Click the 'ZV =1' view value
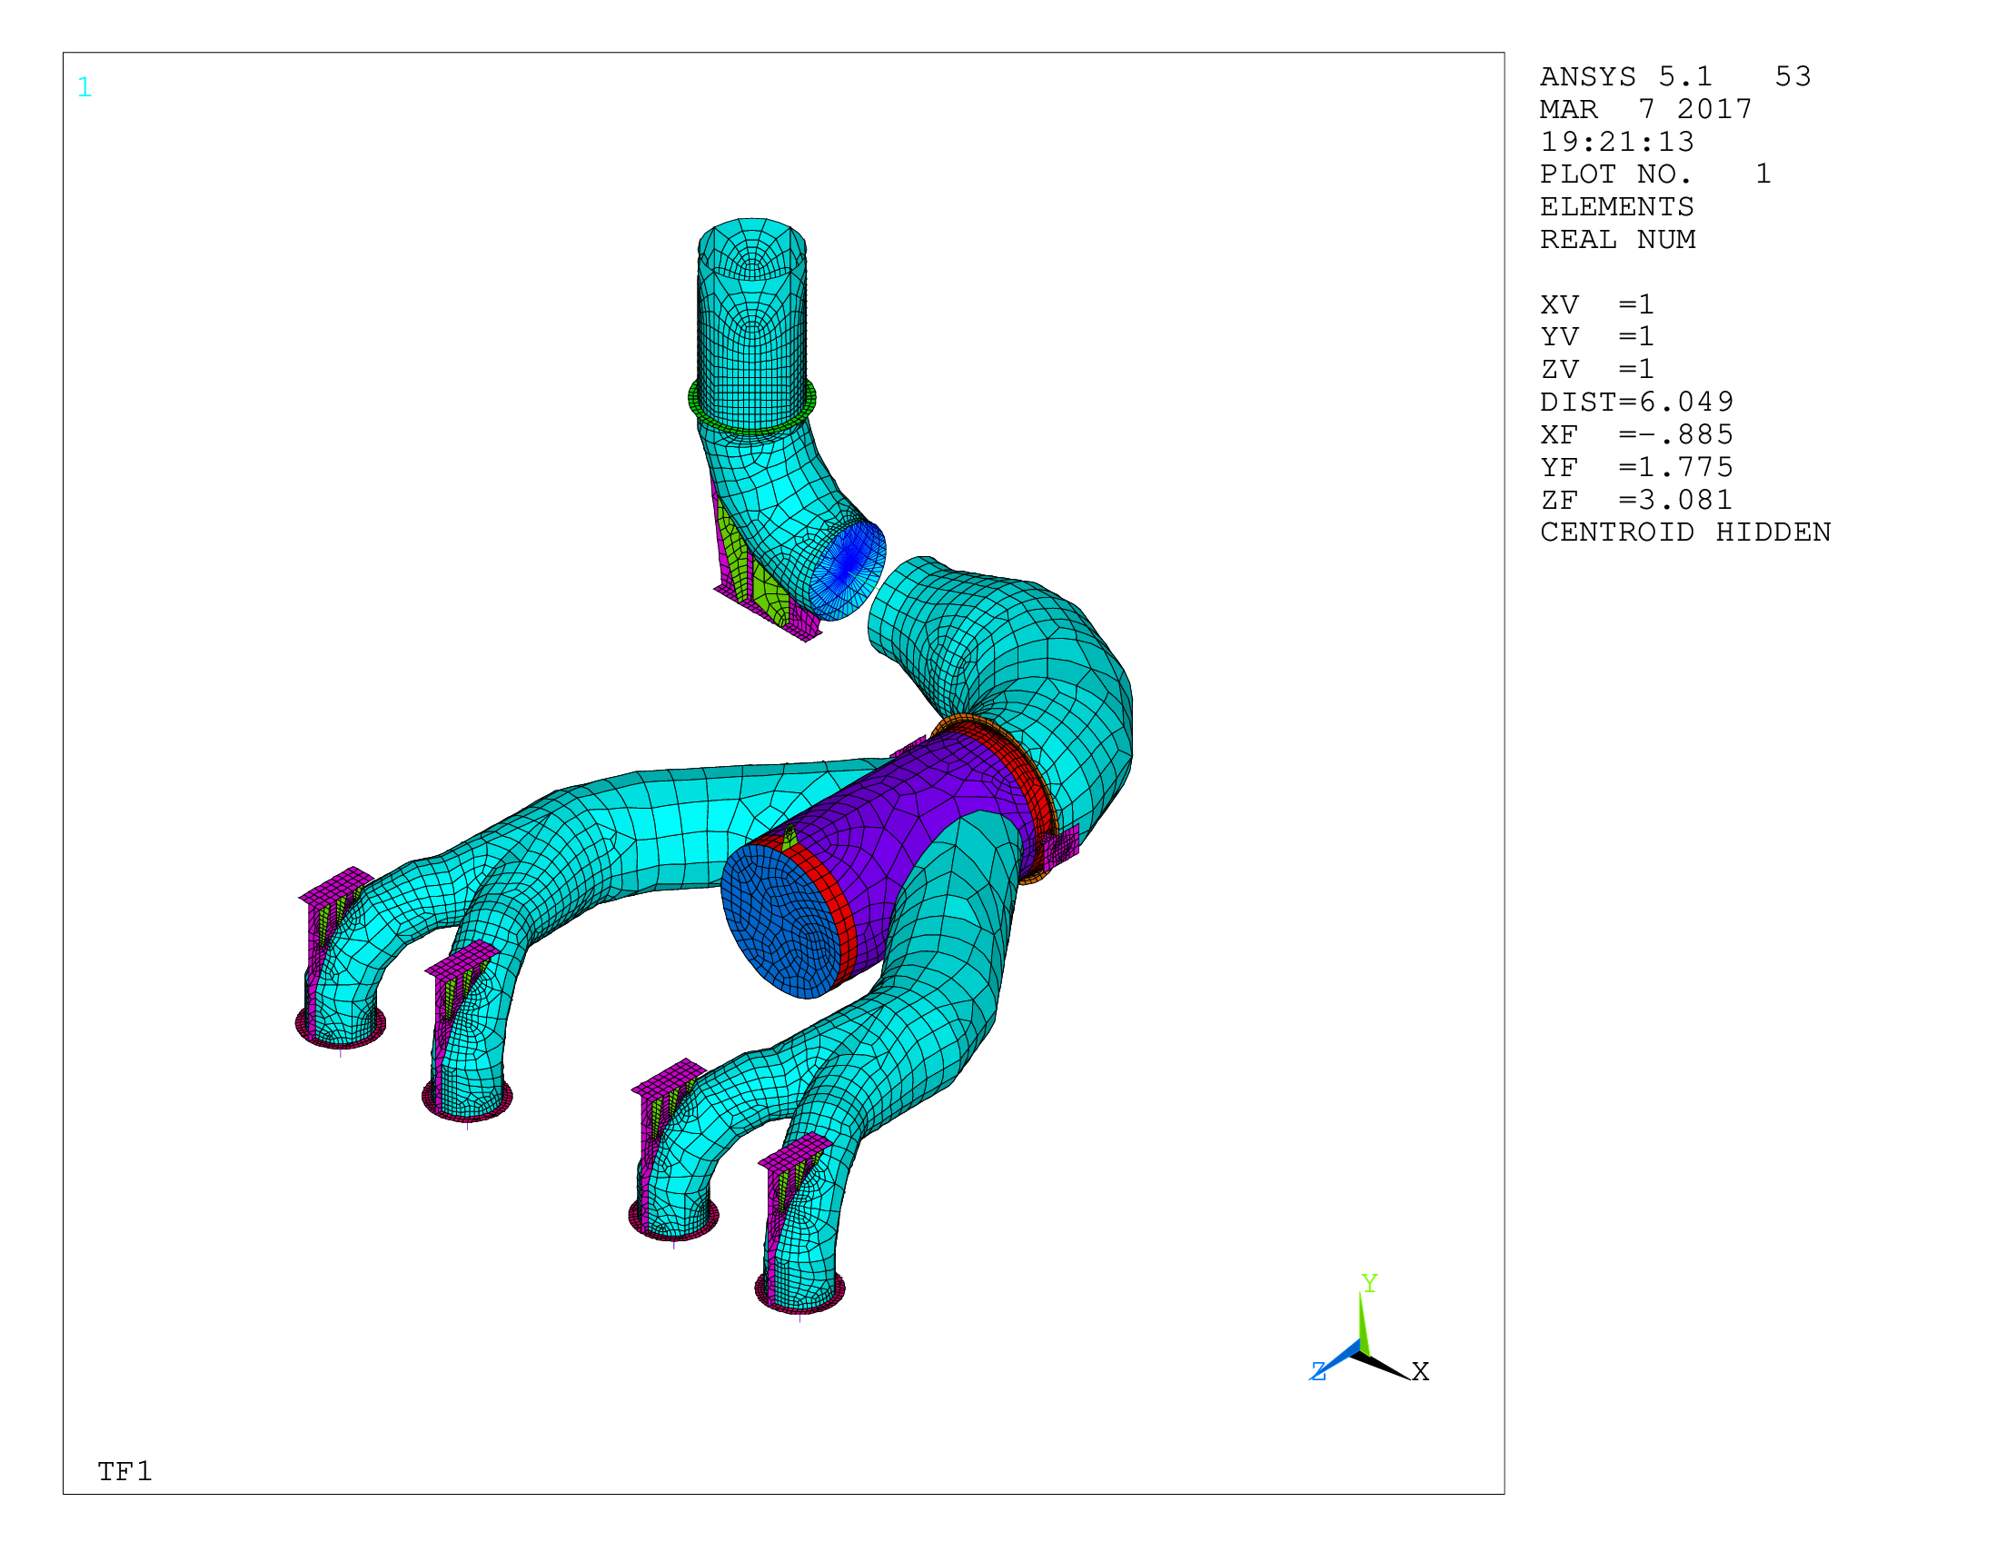 click(1597, 370)
